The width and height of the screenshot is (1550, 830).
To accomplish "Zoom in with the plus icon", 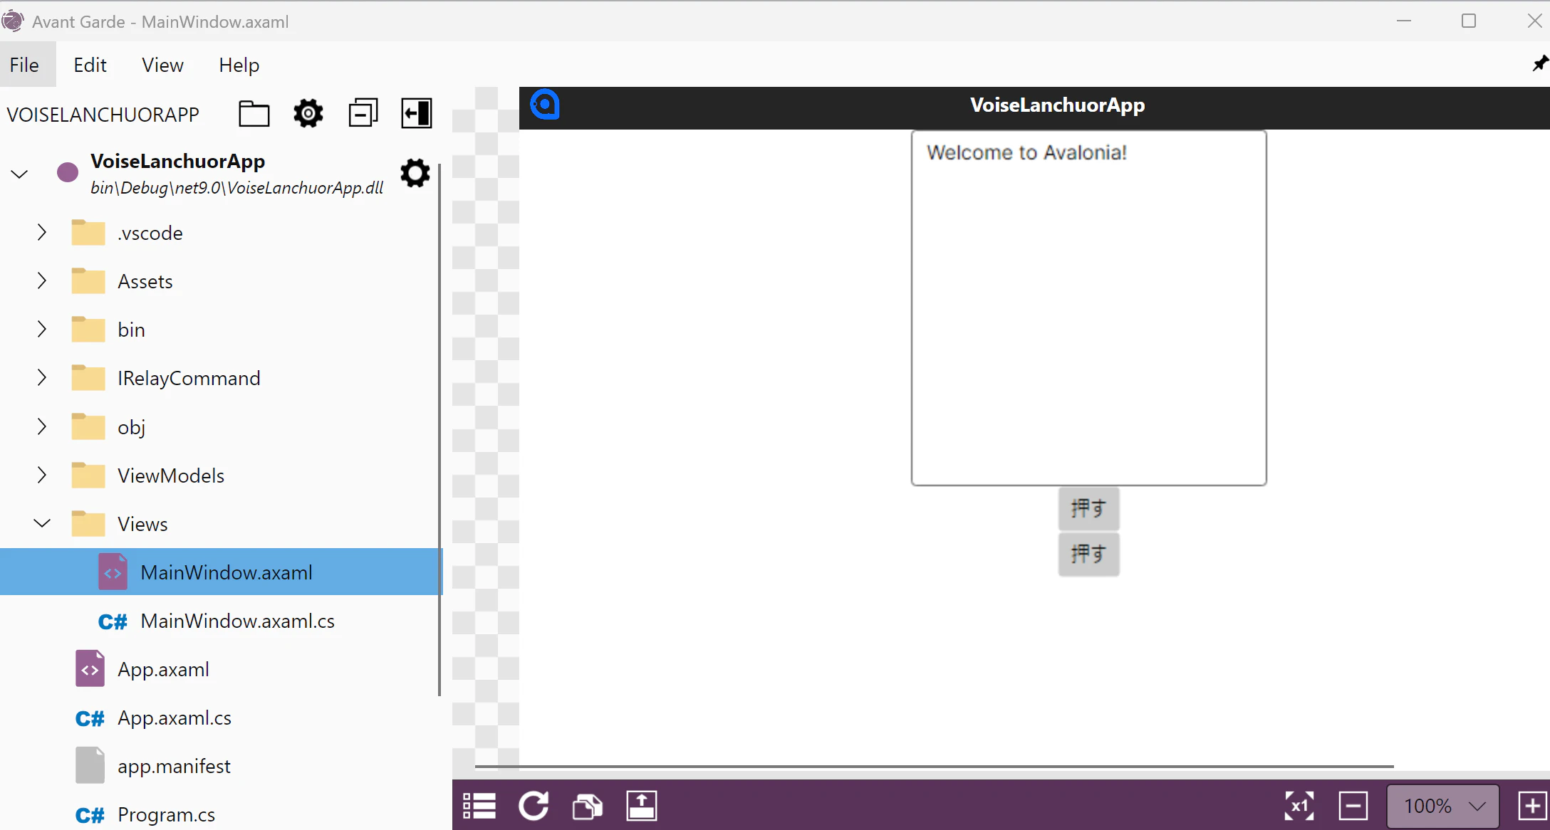I will [1533, 806].
